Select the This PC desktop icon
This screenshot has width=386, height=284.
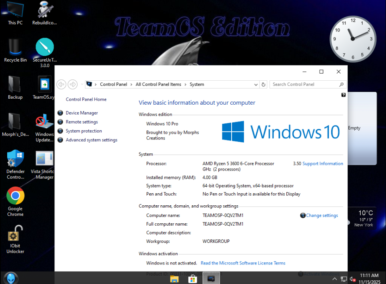pyautogui.click(x=15, y=10)
